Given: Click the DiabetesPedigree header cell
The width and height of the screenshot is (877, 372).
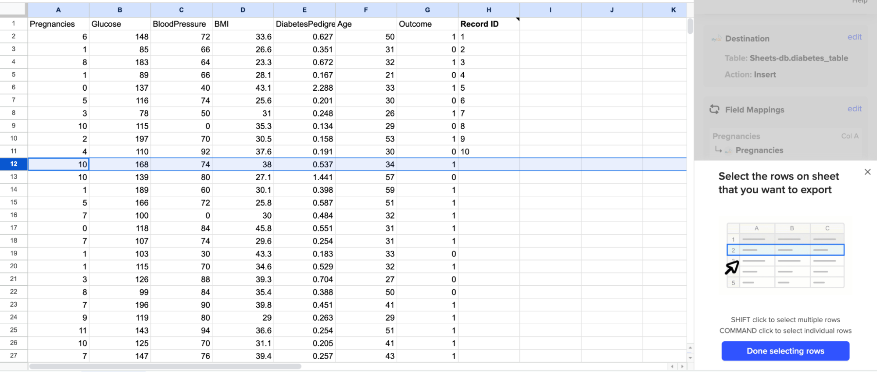Looking at the screenshot, I should pos(304,24).
